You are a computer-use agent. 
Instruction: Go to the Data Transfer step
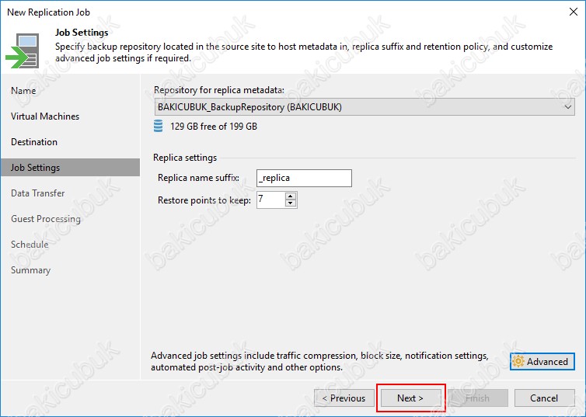(x=38, y=193)
